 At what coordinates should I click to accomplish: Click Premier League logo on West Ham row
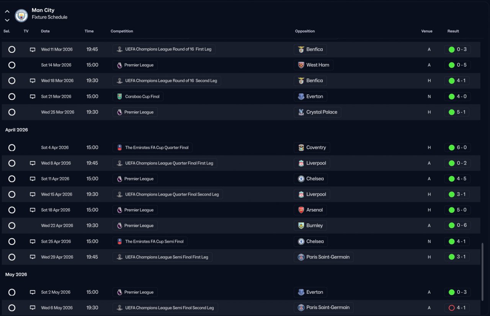click(x=119, y=65)
